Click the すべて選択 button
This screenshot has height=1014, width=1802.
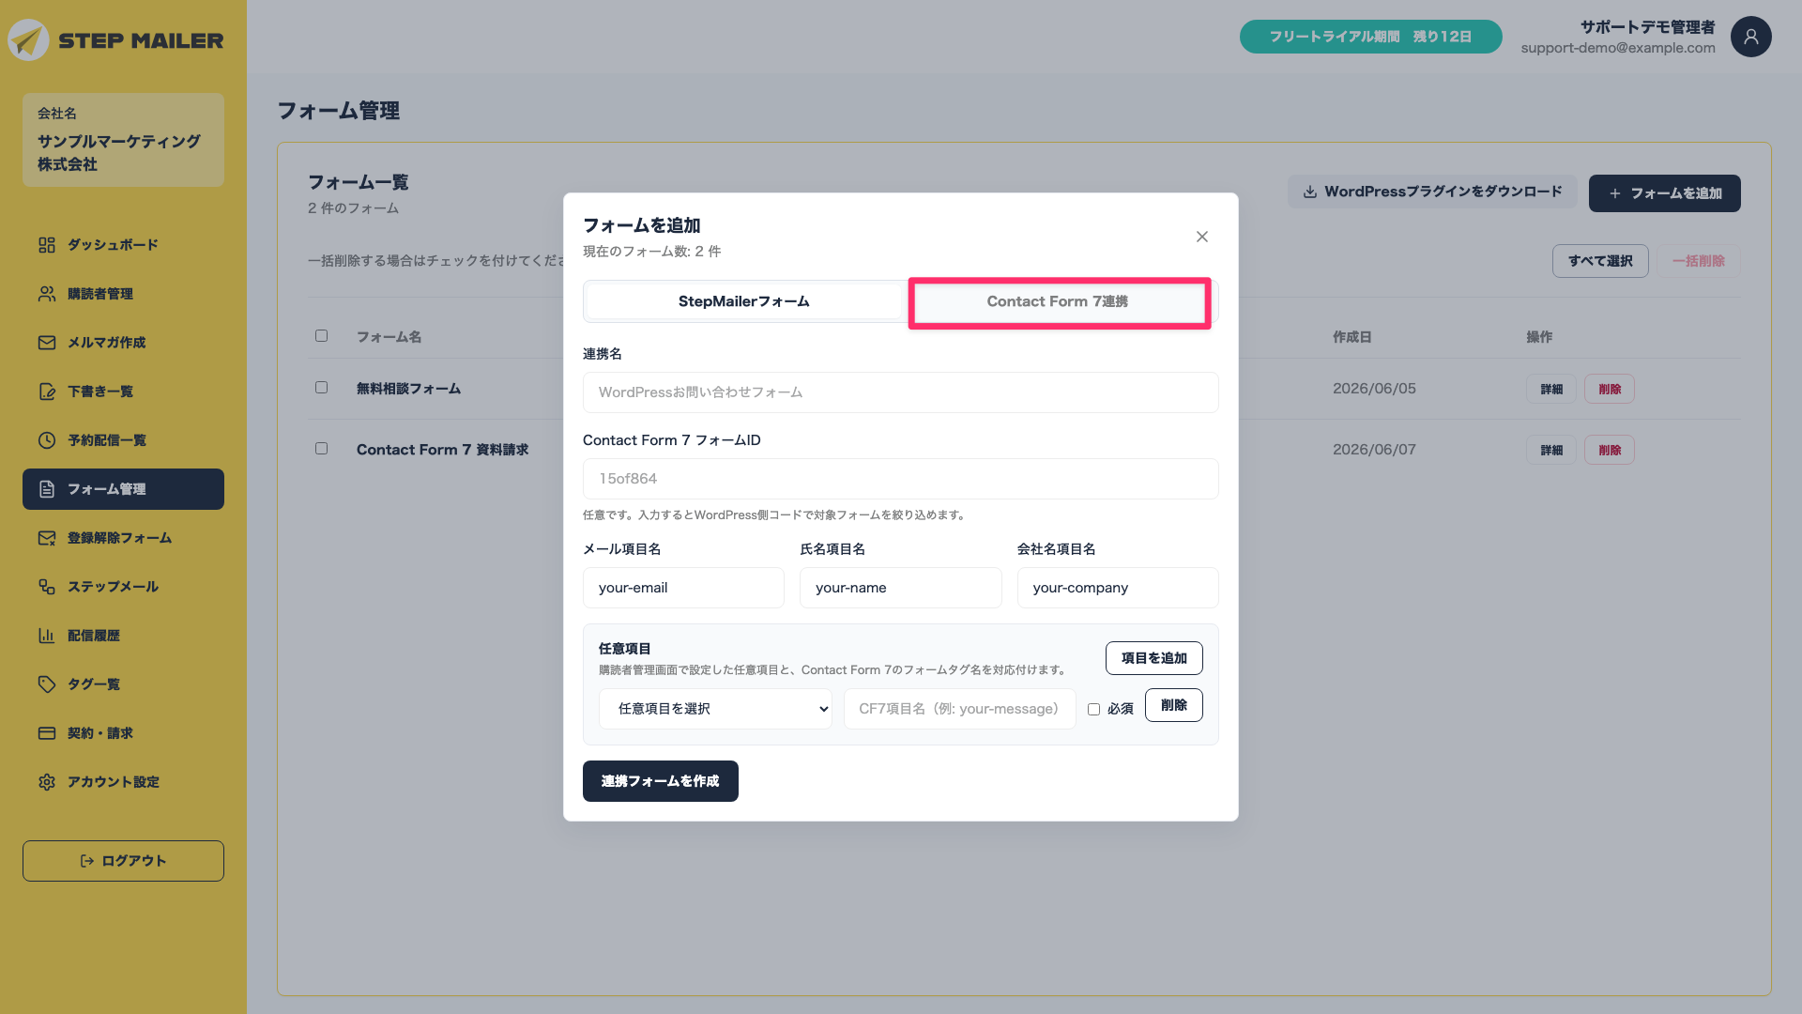(x=1600, y=261)
